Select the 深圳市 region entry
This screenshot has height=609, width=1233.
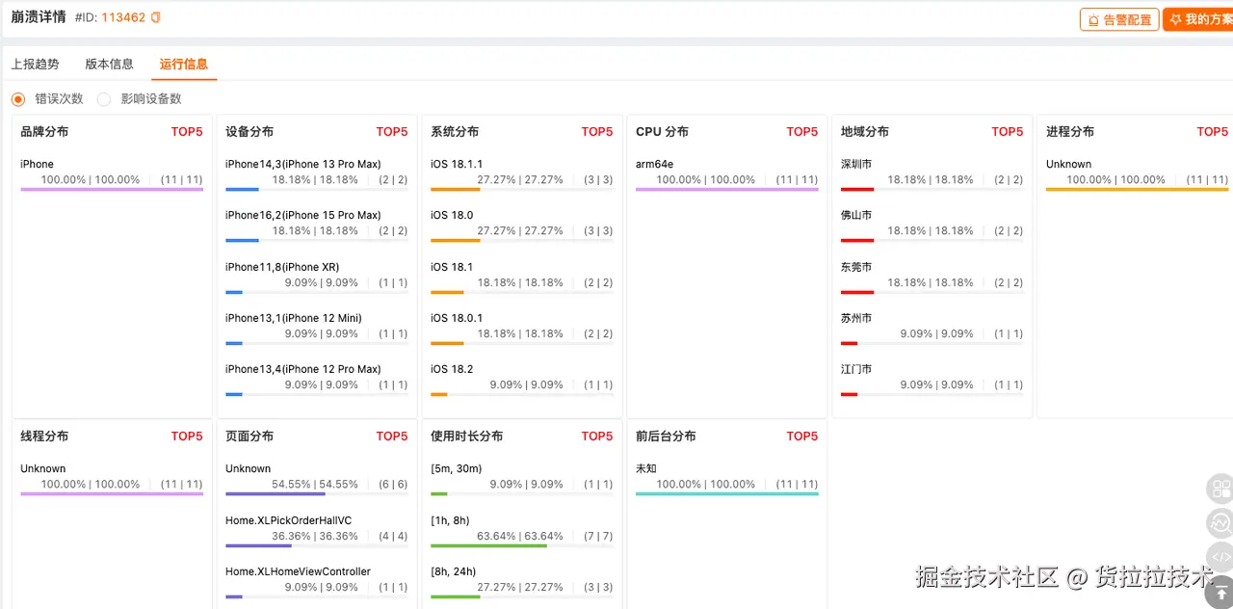click(856, 165)
